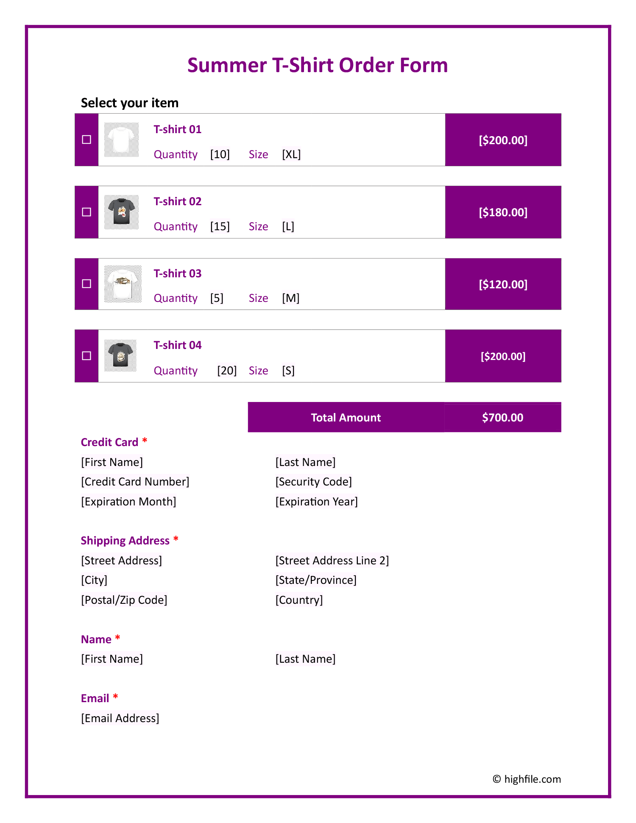The width and height of the screenshot is (636, 823).
Task: Open the highfile.com link
Action: [532, 779]
